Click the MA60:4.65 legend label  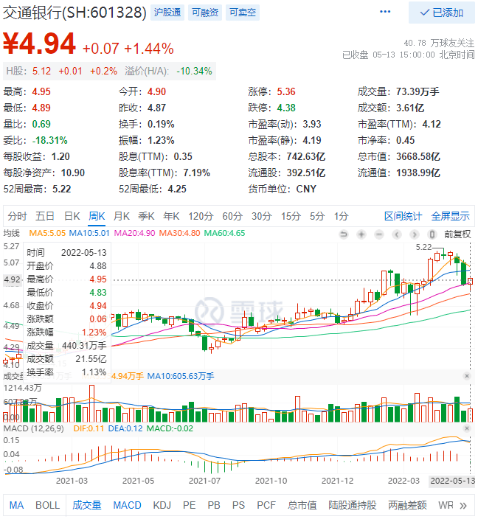[224, 233]
